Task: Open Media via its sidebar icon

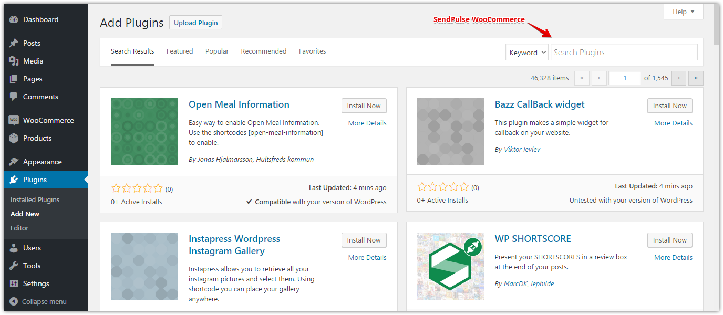Action: pyautogui.click(x=14, y=61)
